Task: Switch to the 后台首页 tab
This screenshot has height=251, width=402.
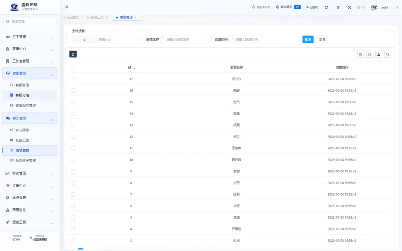Action: 72,18
